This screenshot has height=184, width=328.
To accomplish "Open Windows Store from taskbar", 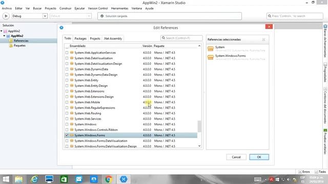I will pyautogui.click(x=64, y=179).
